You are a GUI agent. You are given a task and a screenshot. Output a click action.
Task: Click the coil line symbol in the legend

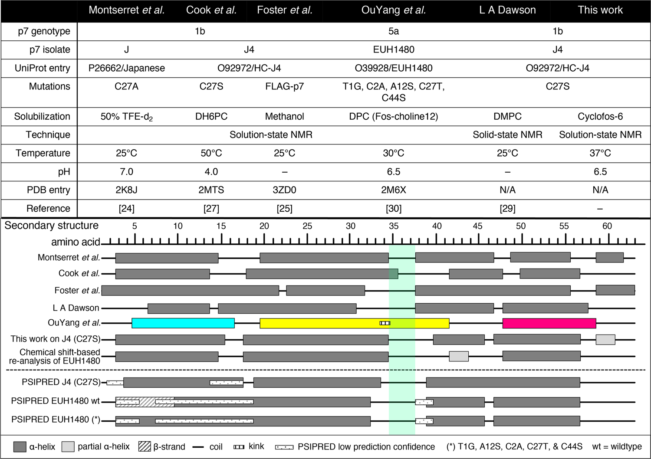click(x=198, y=447)
